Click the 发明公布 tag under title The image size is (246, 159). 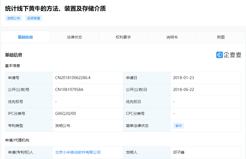point(13,18)
